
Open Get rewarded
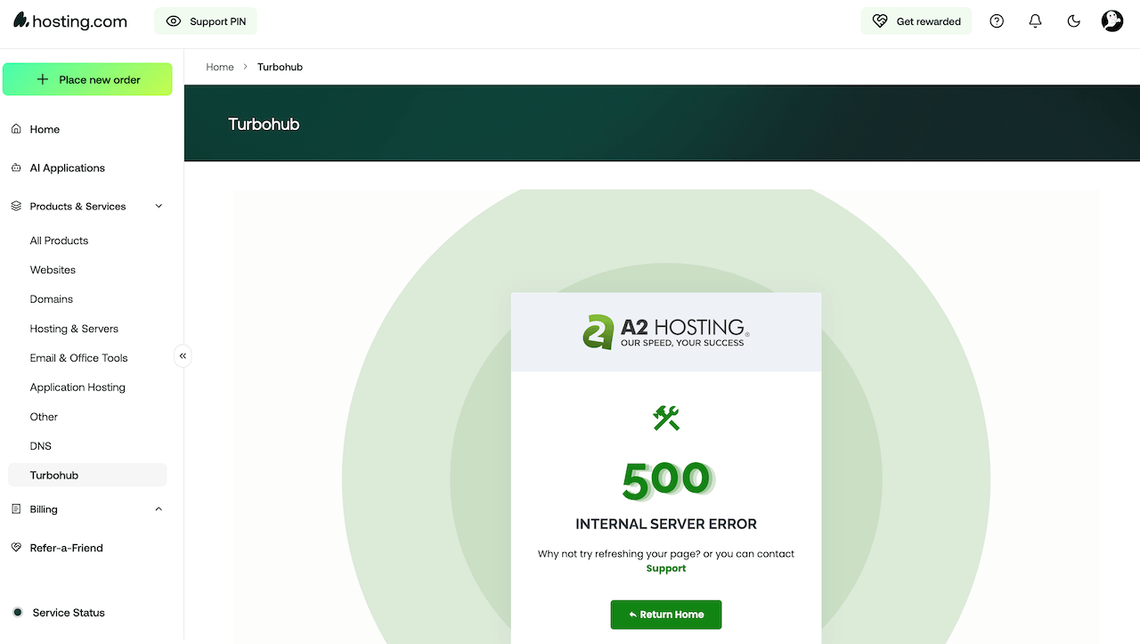click(916, 20)
